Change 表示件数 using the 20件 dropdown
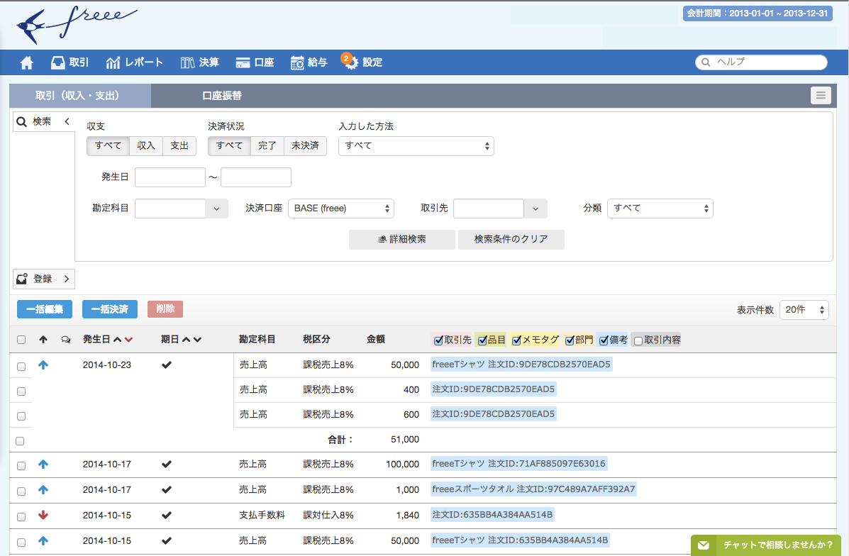 [x=804, y=309]
